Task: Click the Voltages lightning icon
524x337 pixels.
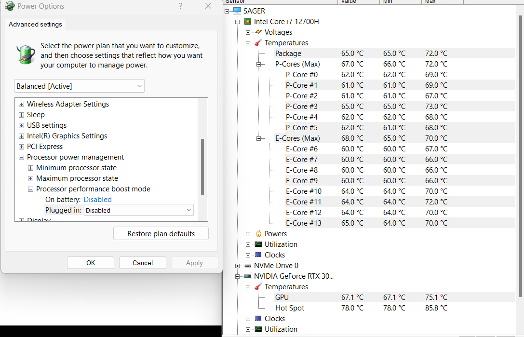Action: point(258,32)
